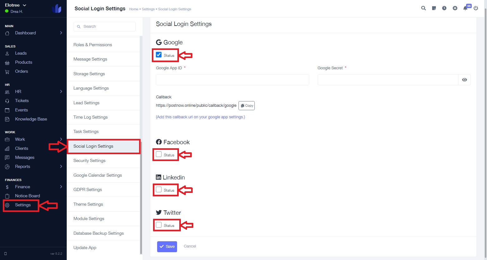Click the Google App ID input field
The height and width of the screenshot is (260, 487).
(x=233, y=80)
